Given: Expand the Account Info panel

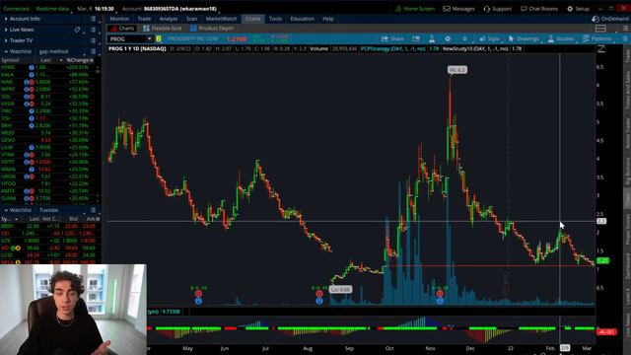Looking at the screenshot, I should (6, 19).
